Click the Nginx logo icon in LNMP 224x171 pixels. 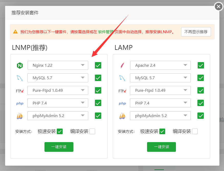pos(20,66)
